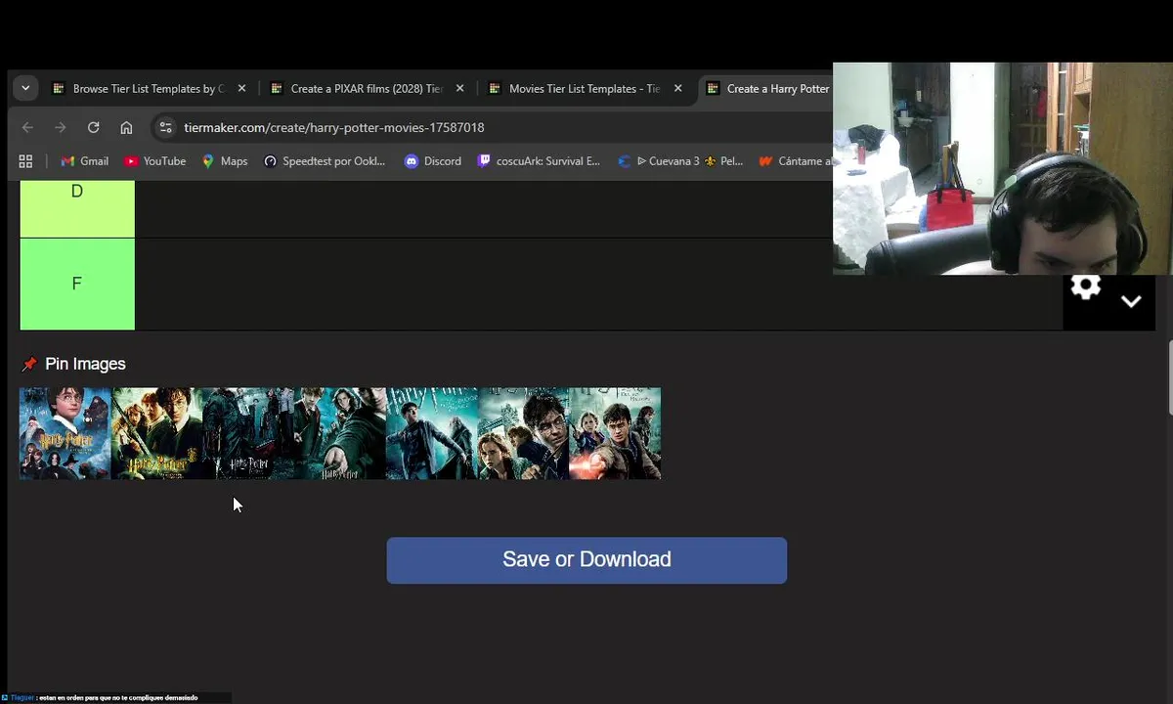Select the last Harry Potter movie poster
Viewport: 1173px width, 704px height.
pyautogui.click(x=615, y=433)
